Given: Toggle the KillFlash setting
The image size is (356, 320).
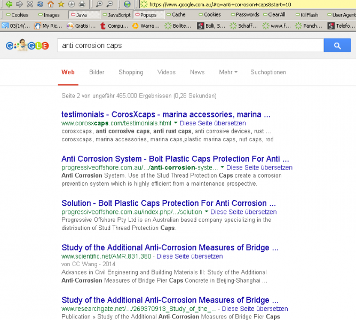Looking at the screenshot, I should tap(307, 15).
